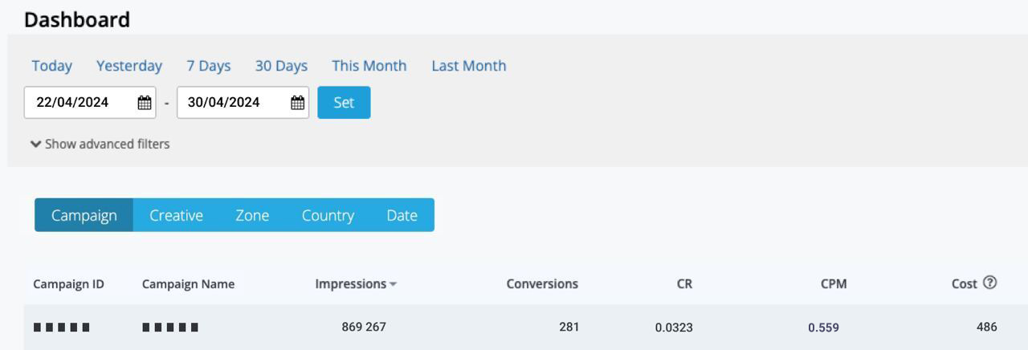Open the end date calendar picker icon
The width and height of the screenshot is (1028, 350).
297,103
